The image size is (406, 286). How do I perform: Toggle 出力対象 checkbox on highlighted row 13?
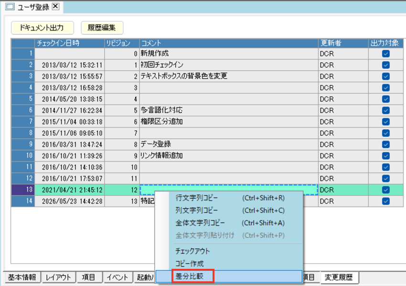(385, 190)
